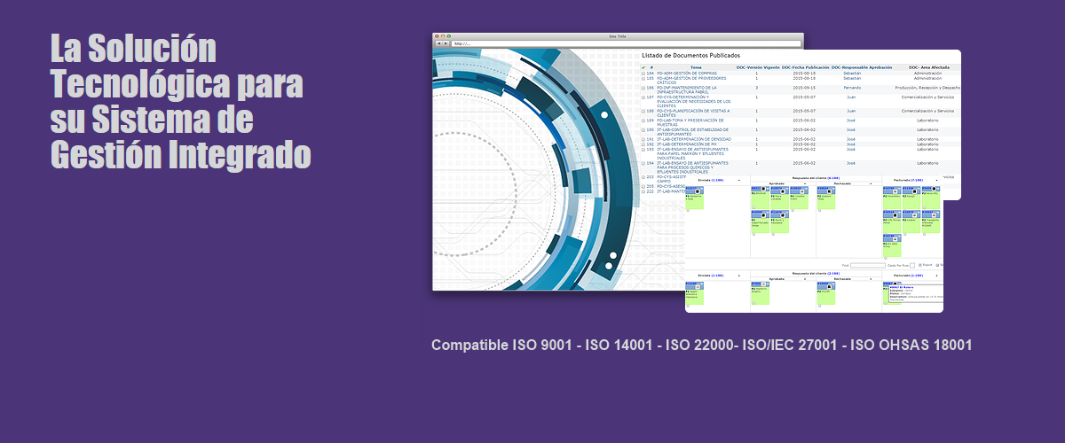
Task: Click responsable name Fernando
Action: tap(852, 88)
